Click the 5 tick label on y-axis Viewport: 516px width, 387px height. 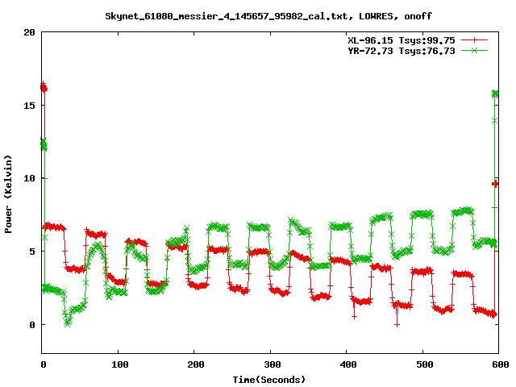[x=32, y=252]
